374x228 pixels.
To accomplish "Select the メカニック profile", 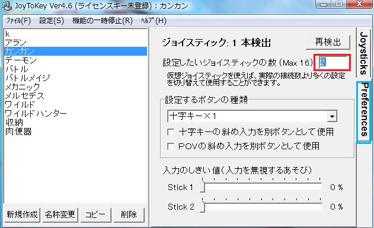I will (x=76, y=86).
